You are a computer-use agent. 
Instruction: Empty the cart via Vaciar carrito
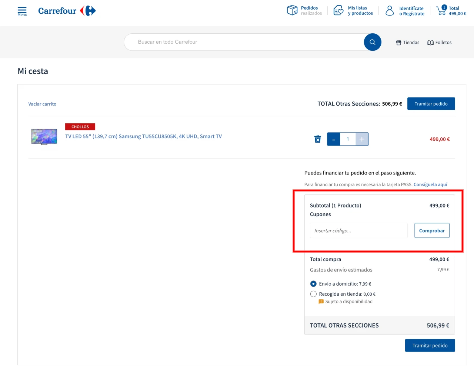[42, 104]
